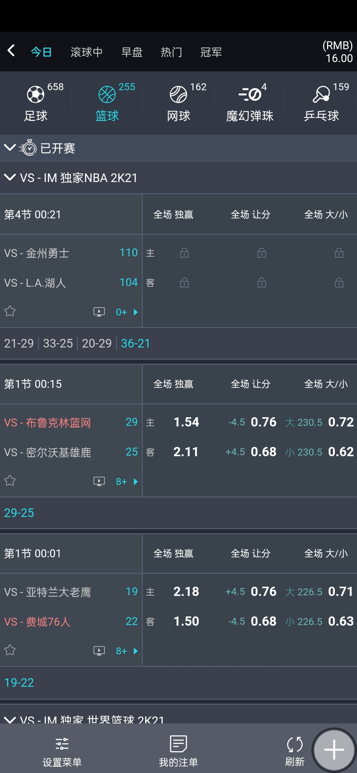Switch to the 滚球中 tab
The width and height of the screenshot is (357, 773).
pos(87,52)
